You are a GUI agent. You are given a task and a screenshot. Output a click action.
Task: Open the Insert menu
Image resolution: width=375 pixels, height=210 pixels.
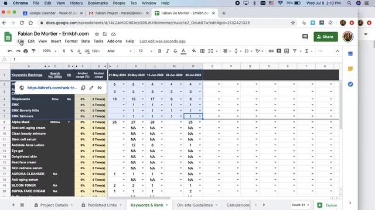click(56, 41)
